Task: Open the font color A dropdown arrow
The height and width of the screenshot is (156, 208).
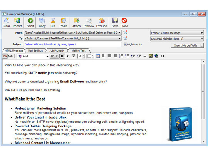Action: (84, 56)
